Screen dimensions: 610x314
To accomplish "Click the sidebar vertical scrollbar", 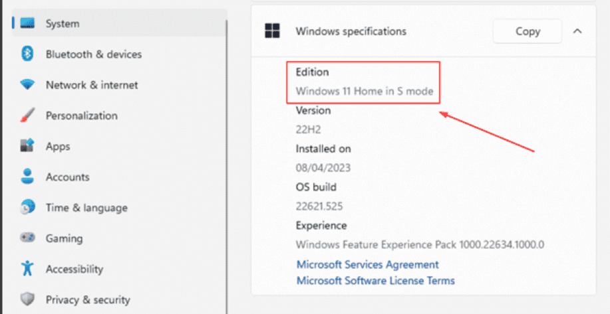I will [226, 167].
